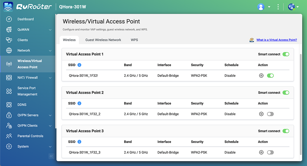The width and height of the screenshot is (307, 166).
Task: Open the WPS tab
Action: tap(134, 40)
